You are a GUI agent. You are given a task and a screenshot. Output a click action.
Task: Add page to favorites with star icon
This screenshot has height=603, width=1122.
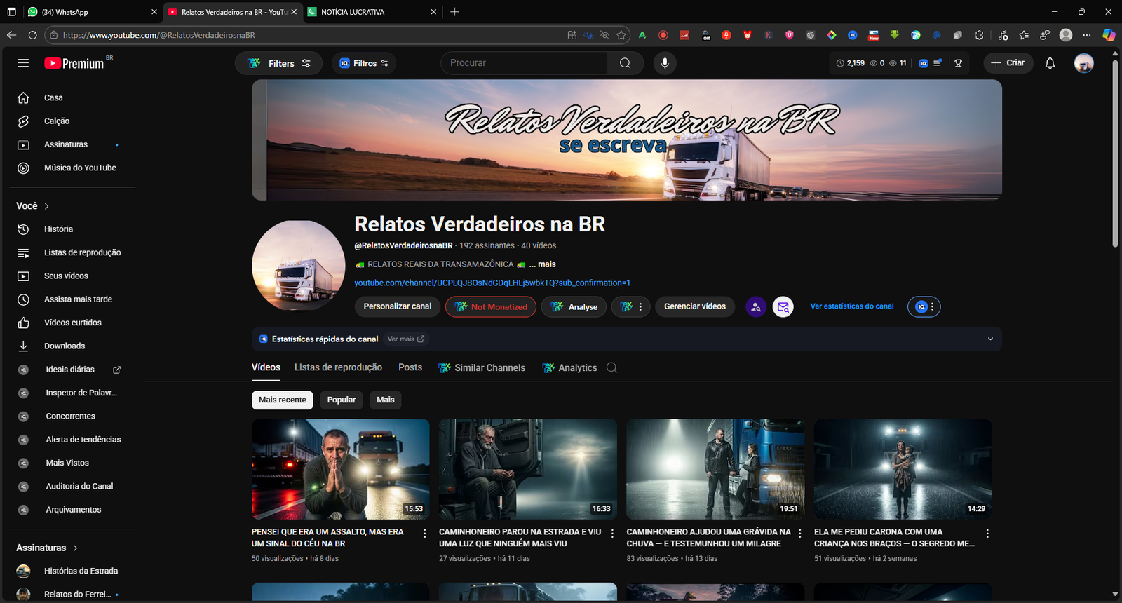click(621, 35)
